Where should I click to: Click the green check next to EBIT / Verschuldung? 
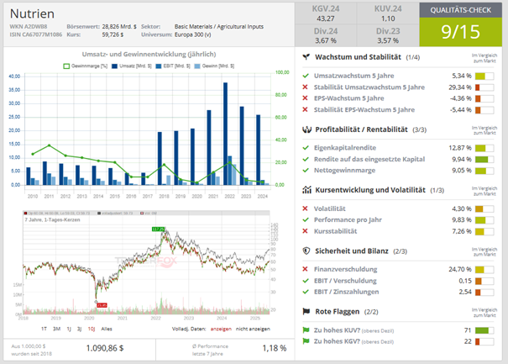pos(305,281)
